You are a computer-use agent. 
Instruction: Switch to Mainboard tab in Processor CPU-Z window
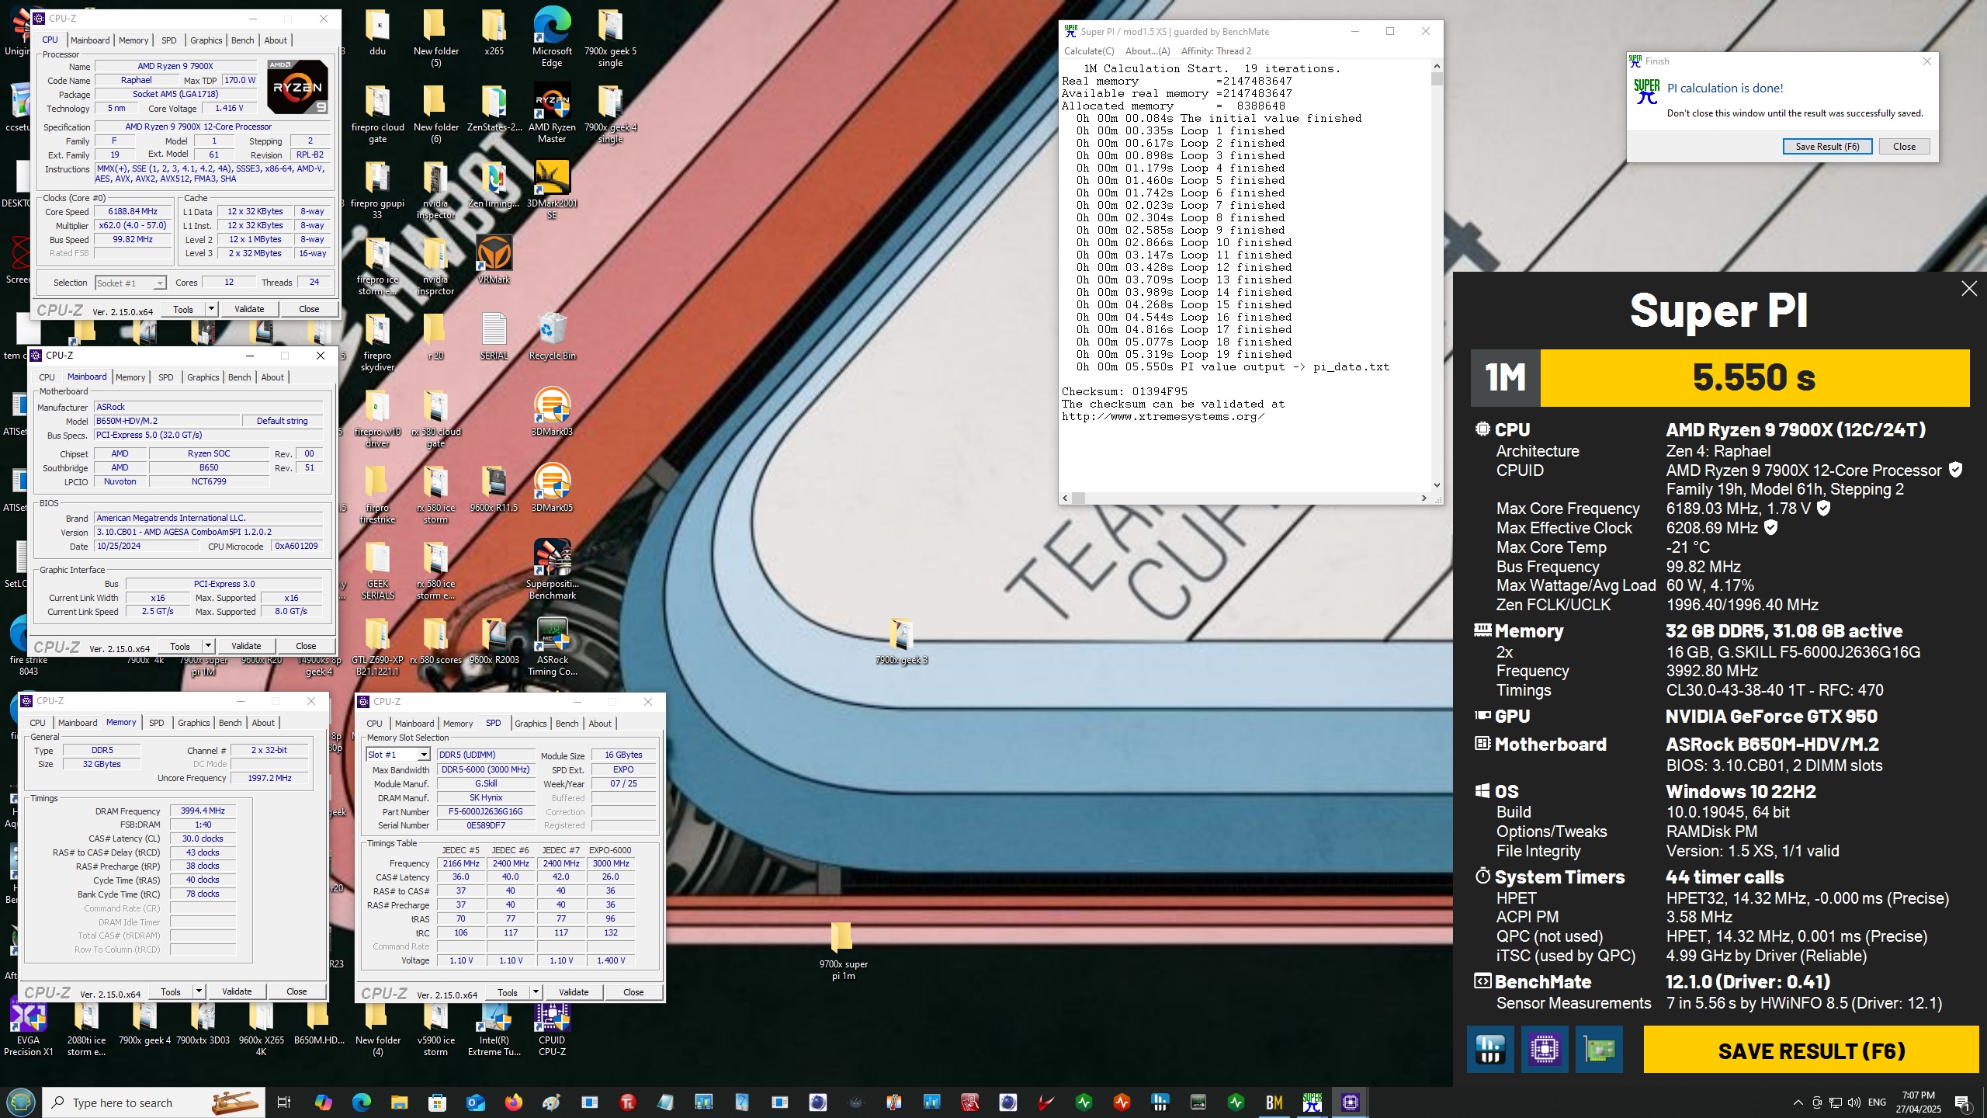90,40
